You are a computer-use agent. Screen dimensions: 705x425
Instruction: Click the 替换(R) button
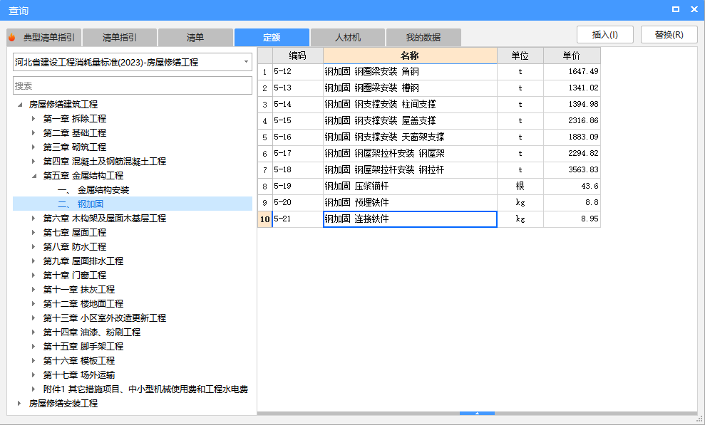669,33
